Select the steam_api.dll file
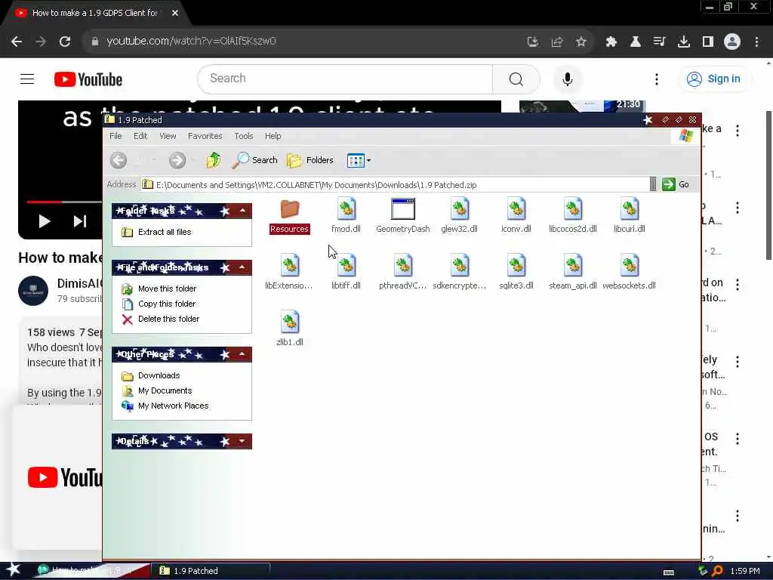Image resolution: width=773 pixels, height=580 pixels. [x=573, y=272]
